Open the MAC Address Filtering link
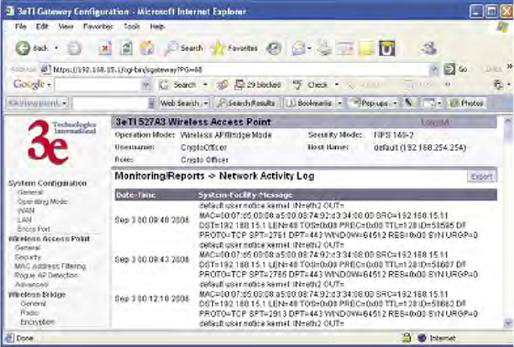Screen dimensions: 514x347 tap(50, 266)
